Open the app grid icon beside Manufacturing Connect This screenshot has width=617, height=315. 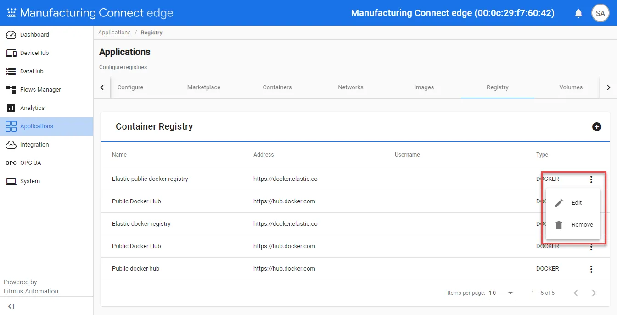pyautogui.click(x=11, y=13)
